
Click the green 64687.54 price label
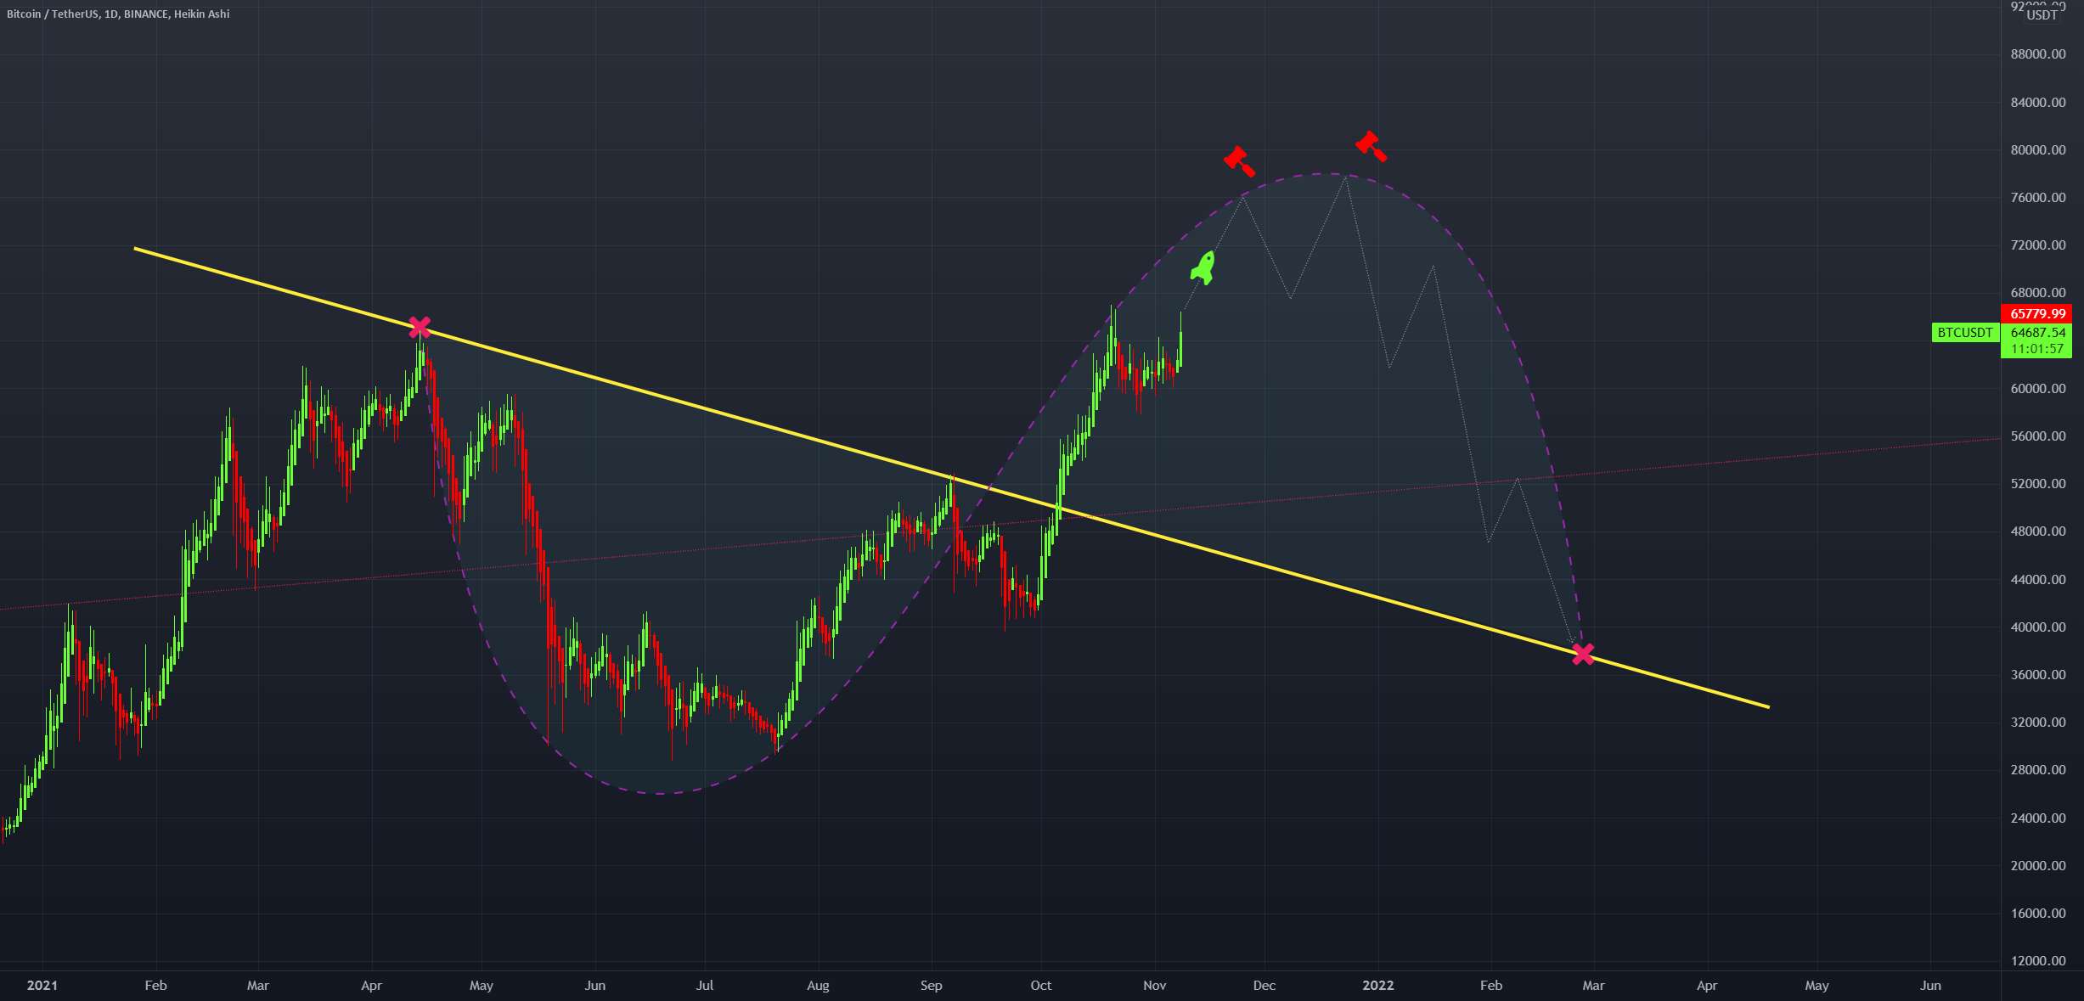point(2036,333)
